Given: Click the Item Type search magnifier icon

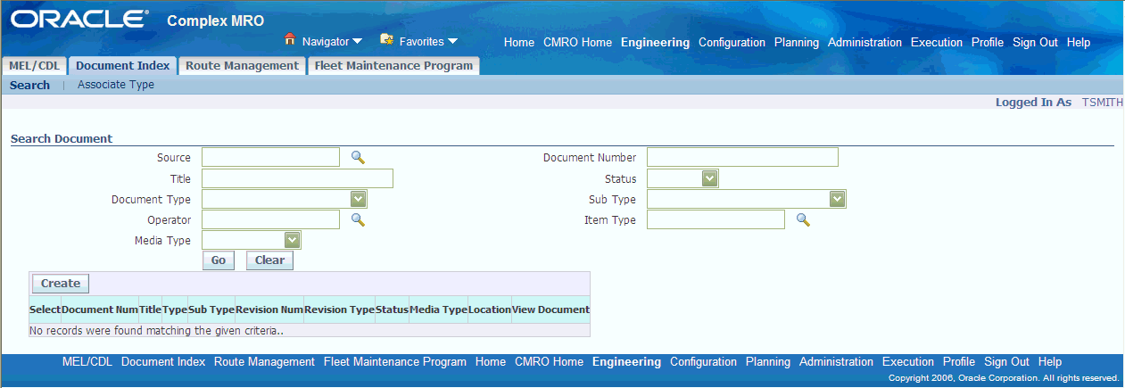Looking at the screenshot, I should 803,219.
